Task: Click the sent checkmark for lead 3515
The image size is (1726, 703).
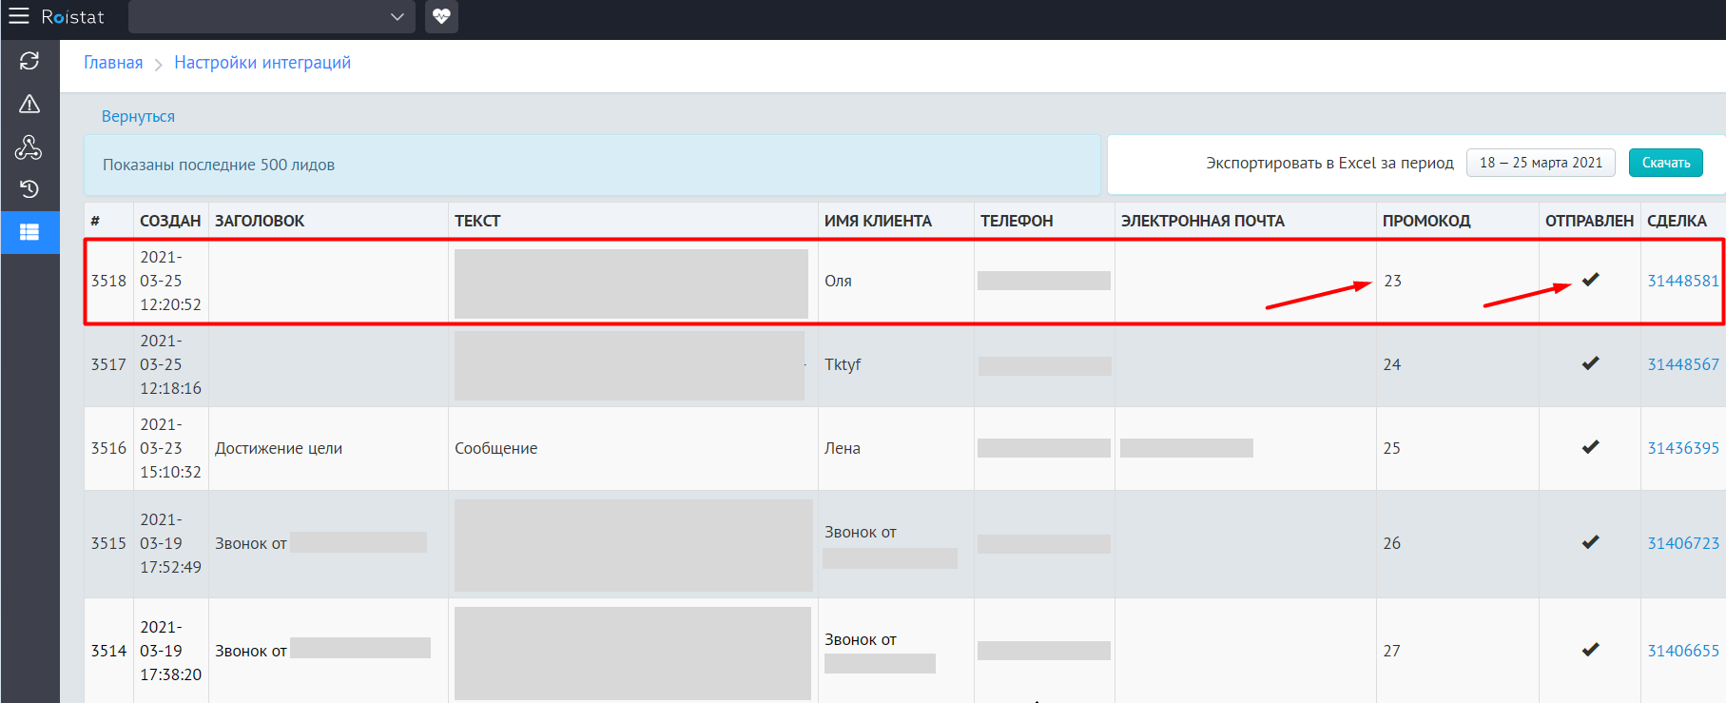Action: tap(1590, 542)
